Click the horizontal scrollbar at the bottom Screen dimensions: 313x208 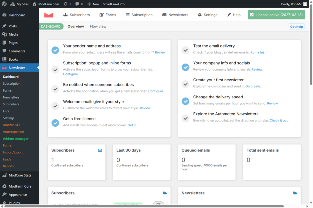pyautogui.click(x=144, y=206)
